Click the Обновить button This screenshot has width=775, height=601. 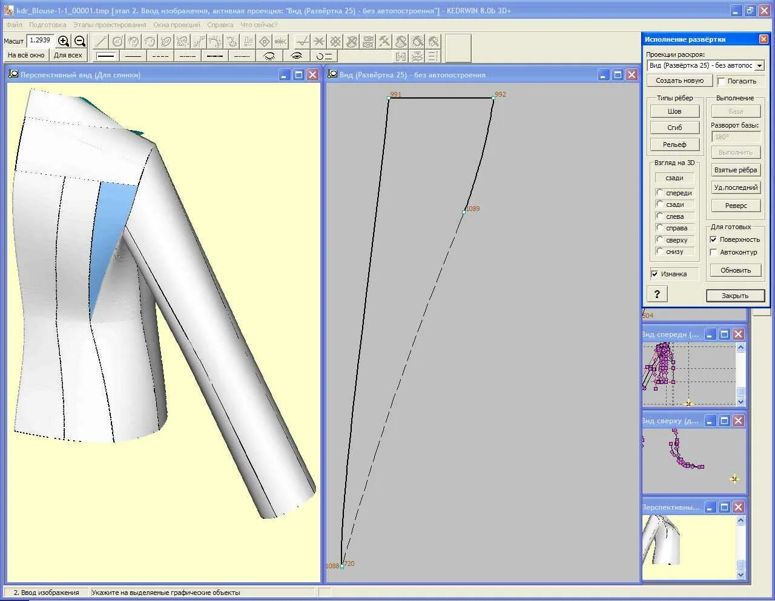736,270
